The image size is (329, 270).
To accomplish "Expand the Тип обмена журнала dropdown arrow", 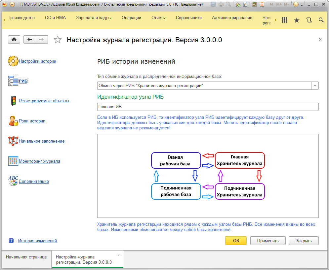I will coord(315,86).
